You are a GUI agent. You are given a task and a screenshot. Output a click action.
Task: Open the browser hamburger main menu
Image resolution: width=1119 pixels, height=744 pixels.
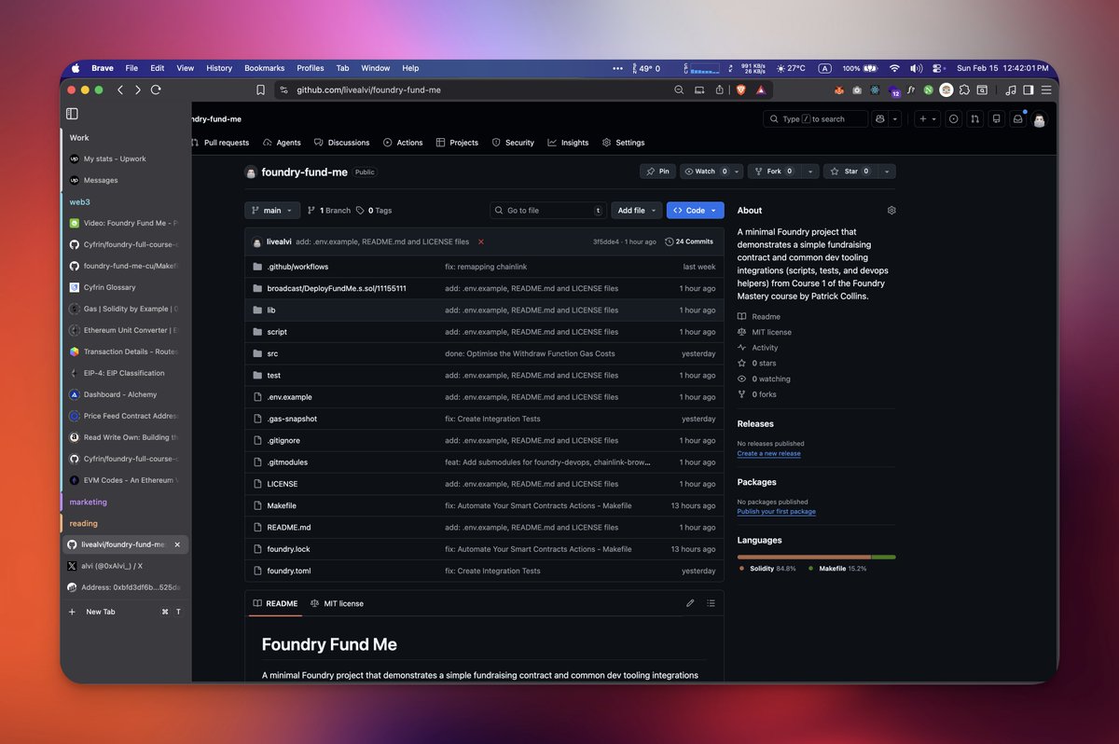(x=1046, y=90)
